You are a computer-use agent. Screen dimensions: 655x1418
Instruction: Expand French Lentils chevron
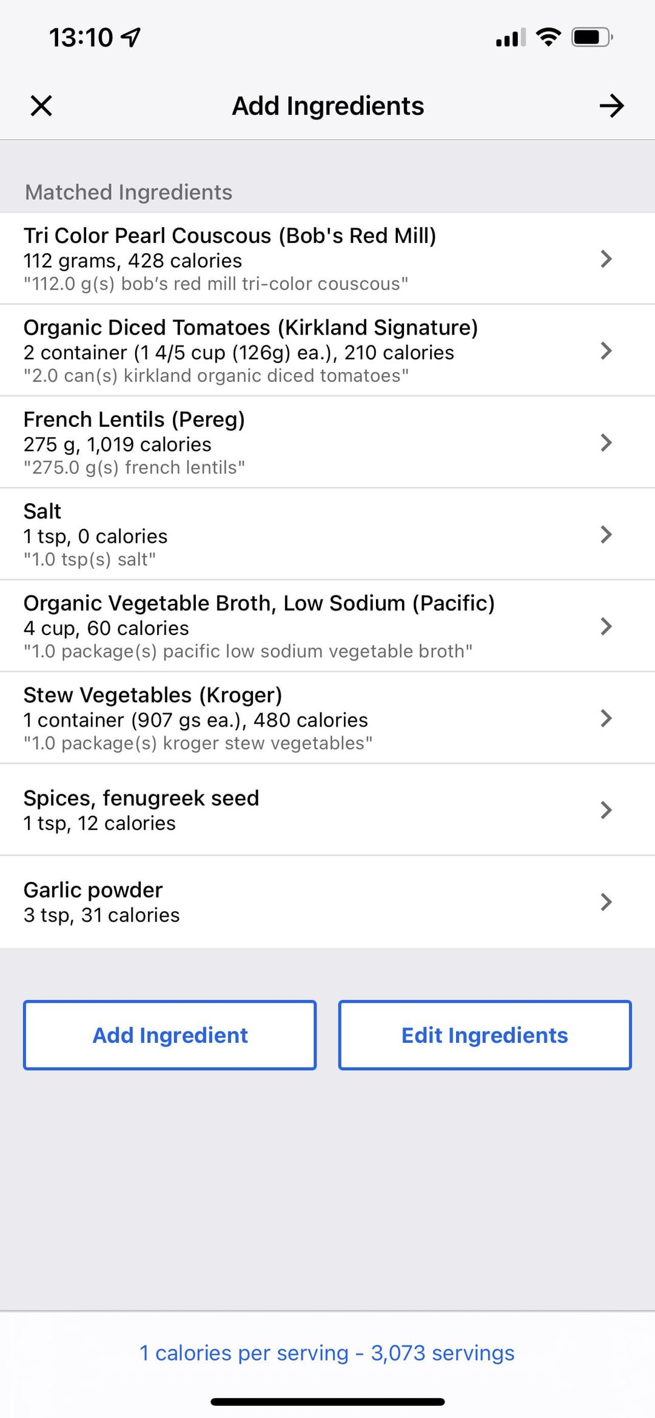[x=605, y=443]
